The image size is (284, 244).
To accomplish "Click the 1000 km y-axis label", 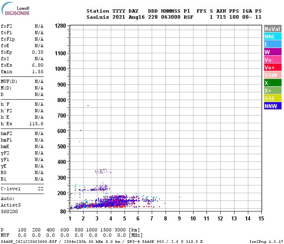I will 60,69.
